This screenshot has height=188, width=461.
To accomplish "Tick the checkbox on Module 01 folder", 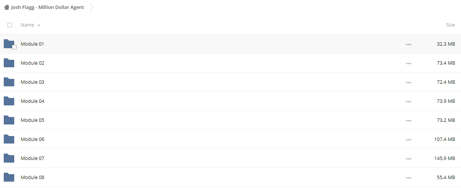I will click(x=14, y=47).
